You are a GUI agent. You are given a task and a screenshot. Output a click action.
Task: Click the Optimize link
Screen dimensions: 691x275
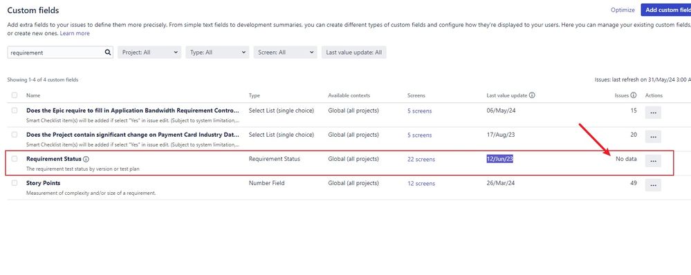coord(623,10)
